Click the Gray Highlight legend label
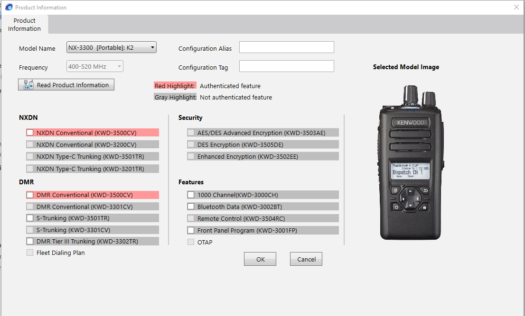525x316 pixels. 175,97
